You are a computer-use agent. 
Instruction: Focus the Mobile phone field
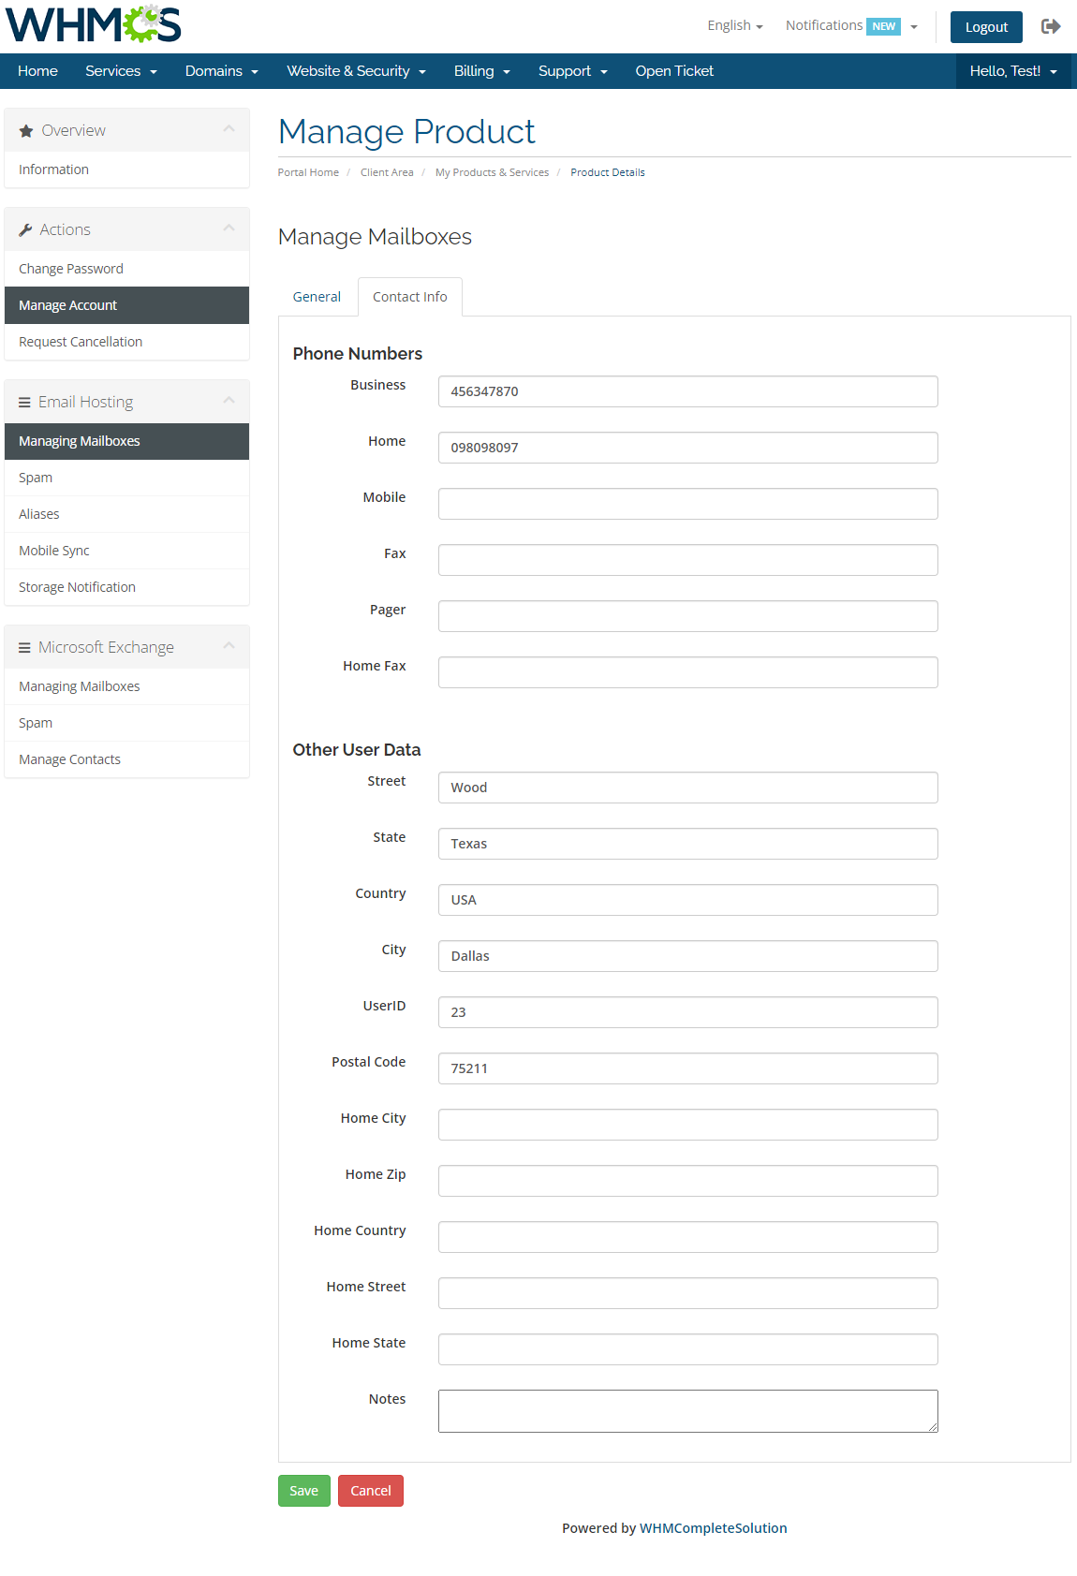point(687,504)
